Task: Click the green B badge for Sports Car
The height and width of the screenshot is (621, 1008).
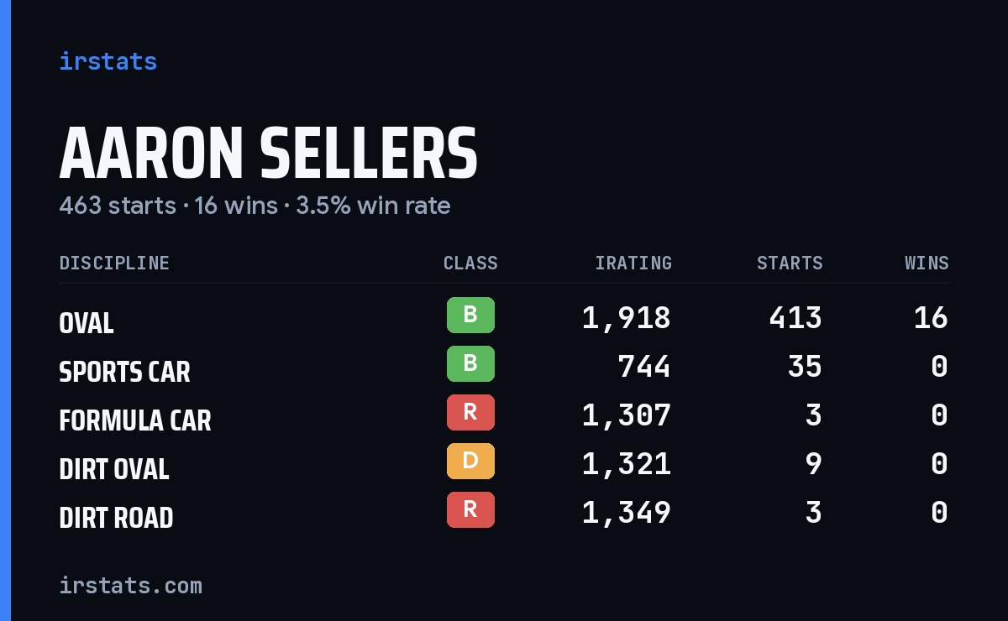Action: [470, 363]
